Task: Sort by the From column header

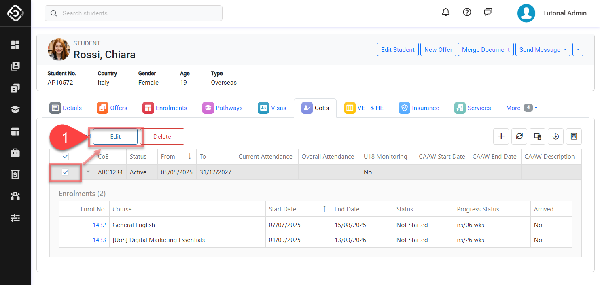Action: tap(168, 157)
